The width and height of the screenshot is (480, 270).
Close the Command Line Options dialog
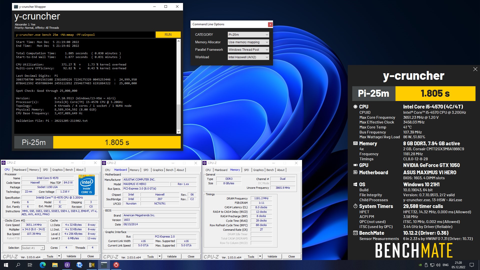coord(270,24)
